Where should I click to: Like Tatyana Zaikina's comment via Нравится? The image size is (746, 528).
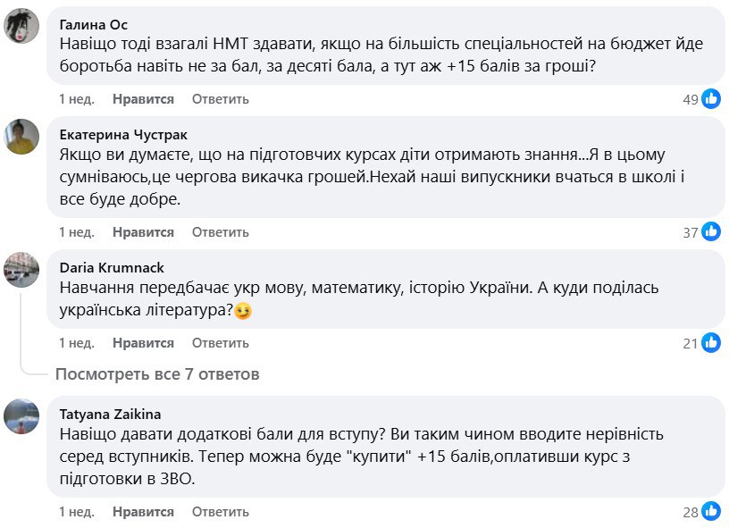(143, 512)
